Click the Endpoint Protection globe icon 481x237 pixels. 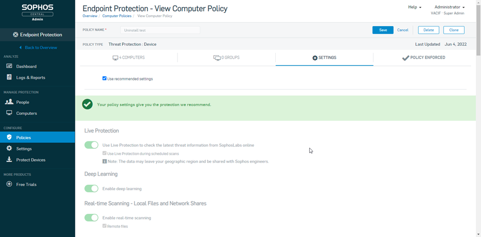(16, 34)
